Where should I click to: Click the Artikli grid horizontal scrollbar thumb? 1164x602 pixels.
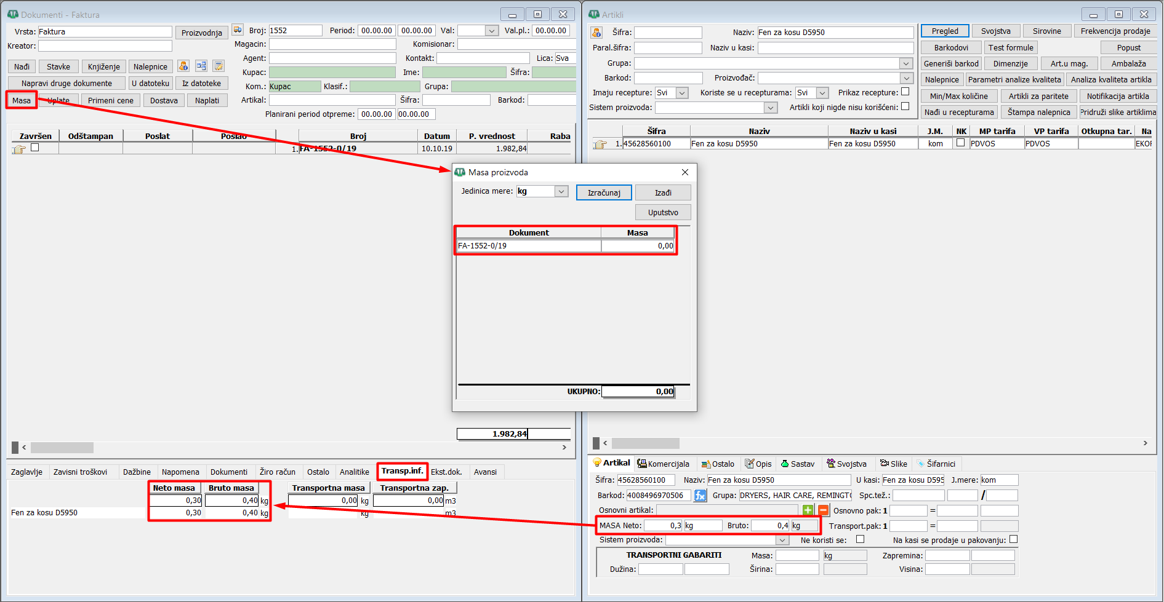(645, 443)
